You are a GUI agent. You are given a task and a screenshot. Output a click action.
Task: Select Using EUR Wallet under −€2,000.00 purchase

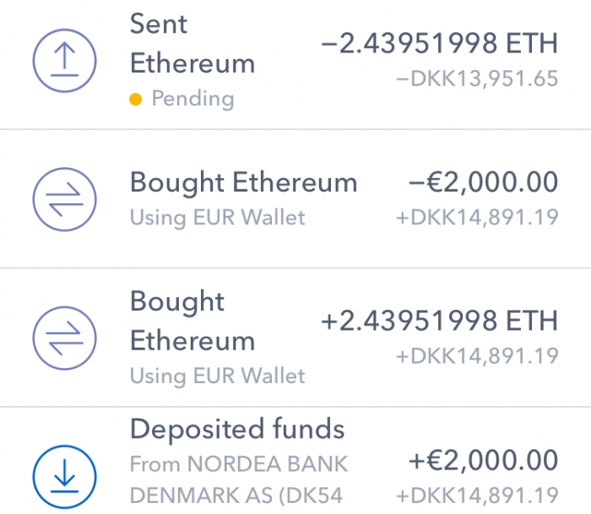point(218,218)
